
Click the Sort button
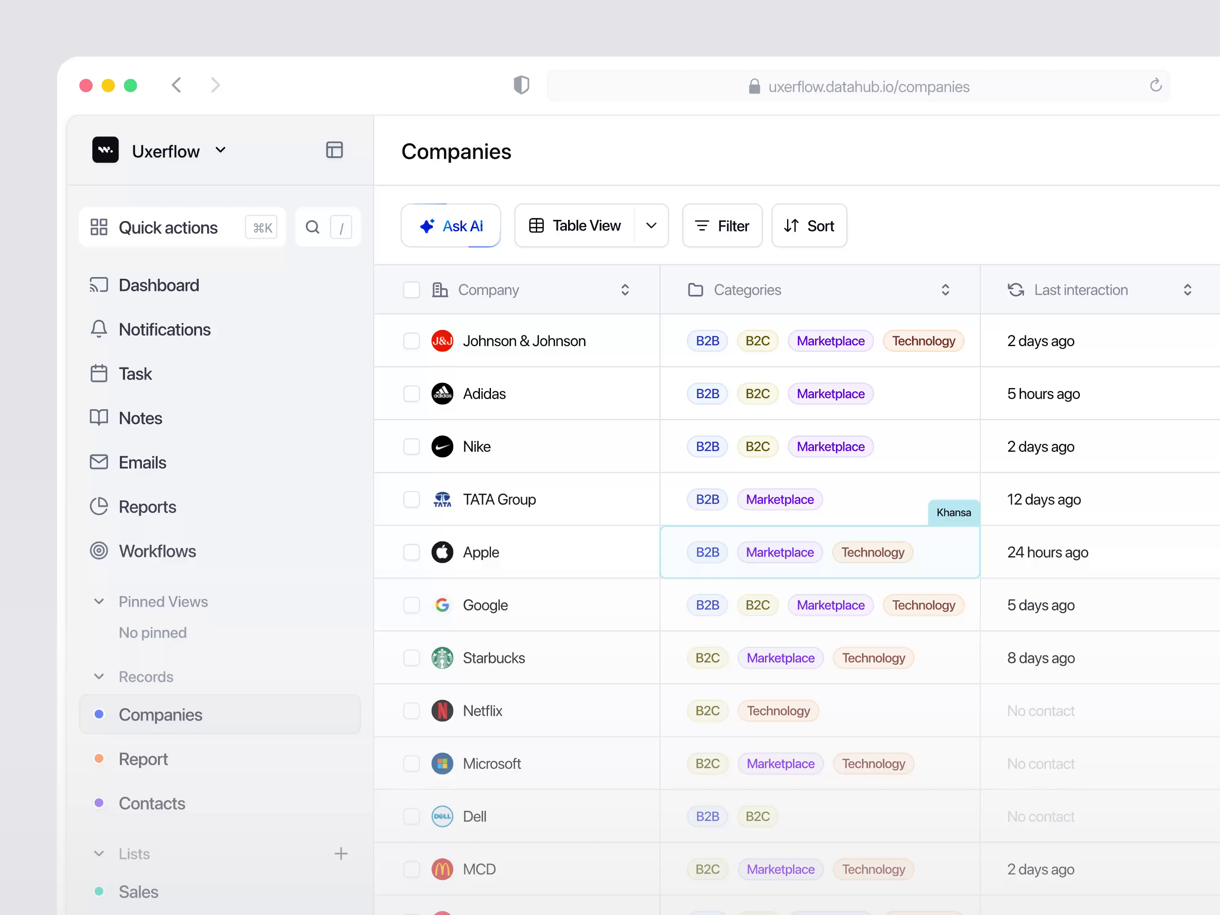(809, 226)
